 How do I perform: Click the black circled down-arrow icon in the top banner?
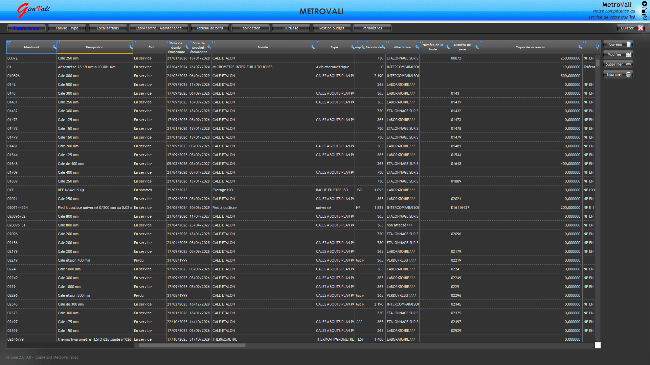point(645,4)
